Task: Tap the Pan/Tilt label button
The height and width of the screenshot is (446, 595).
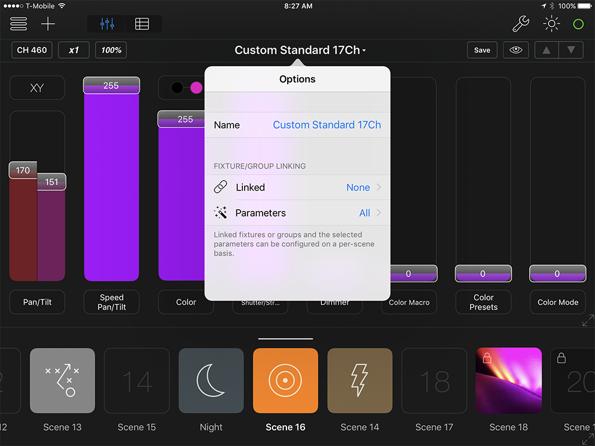Action: 37,302
